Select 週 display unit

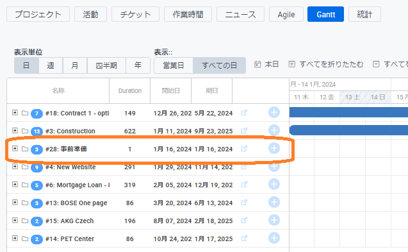(x=51, y=65)
